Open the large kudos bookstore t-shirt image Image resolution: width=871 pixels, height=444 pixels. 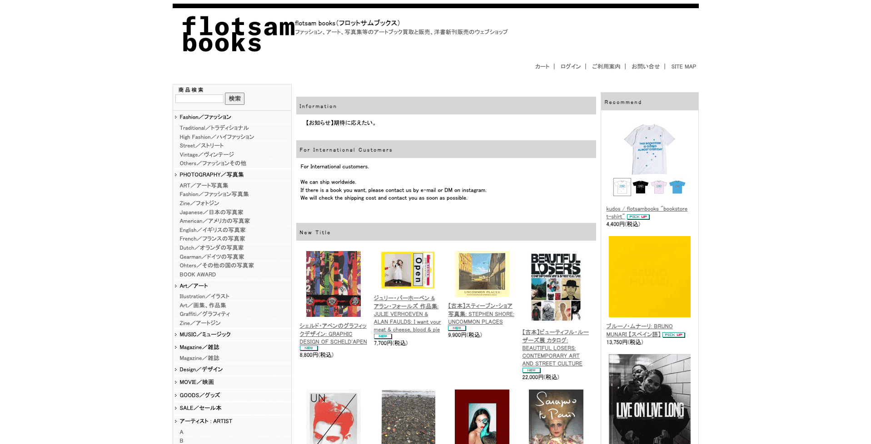[x=649, y=149]
